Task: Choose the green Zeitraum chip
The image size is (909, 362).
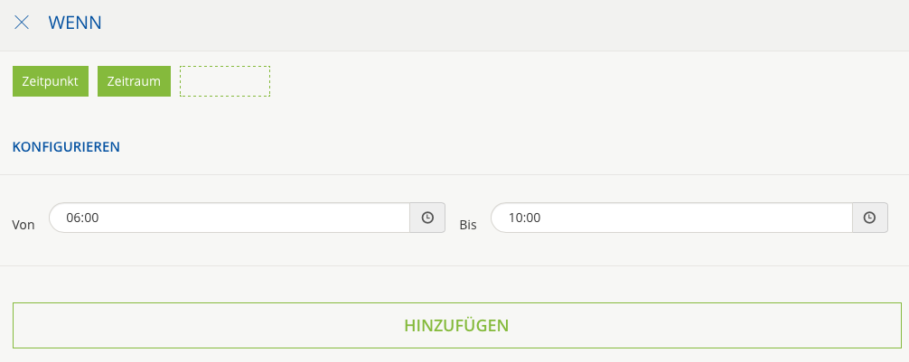Action: coord(134,81)
